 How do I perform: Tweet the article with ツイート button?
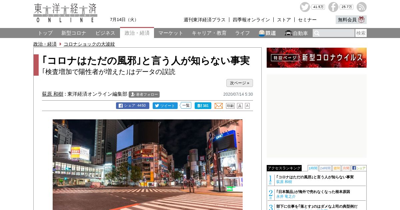(x=165, y=106)
